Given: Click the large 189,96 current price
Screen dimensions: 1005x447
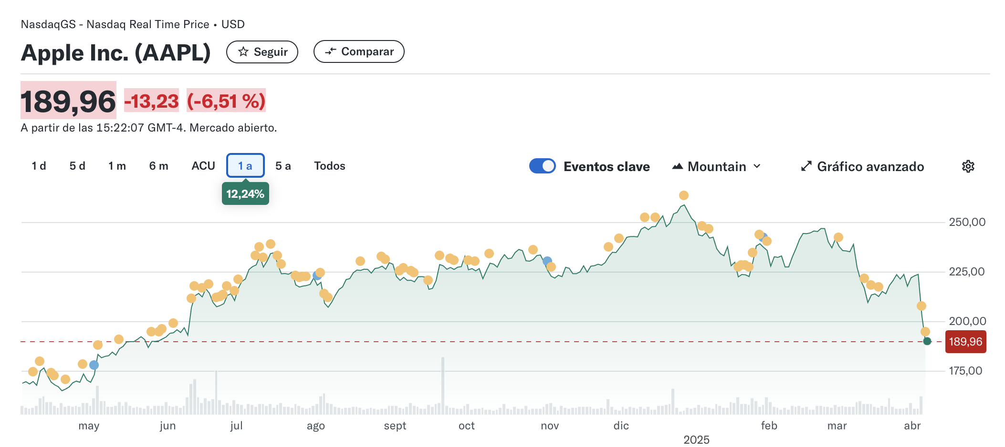Looking at the screenshot, I should [68, 101].
